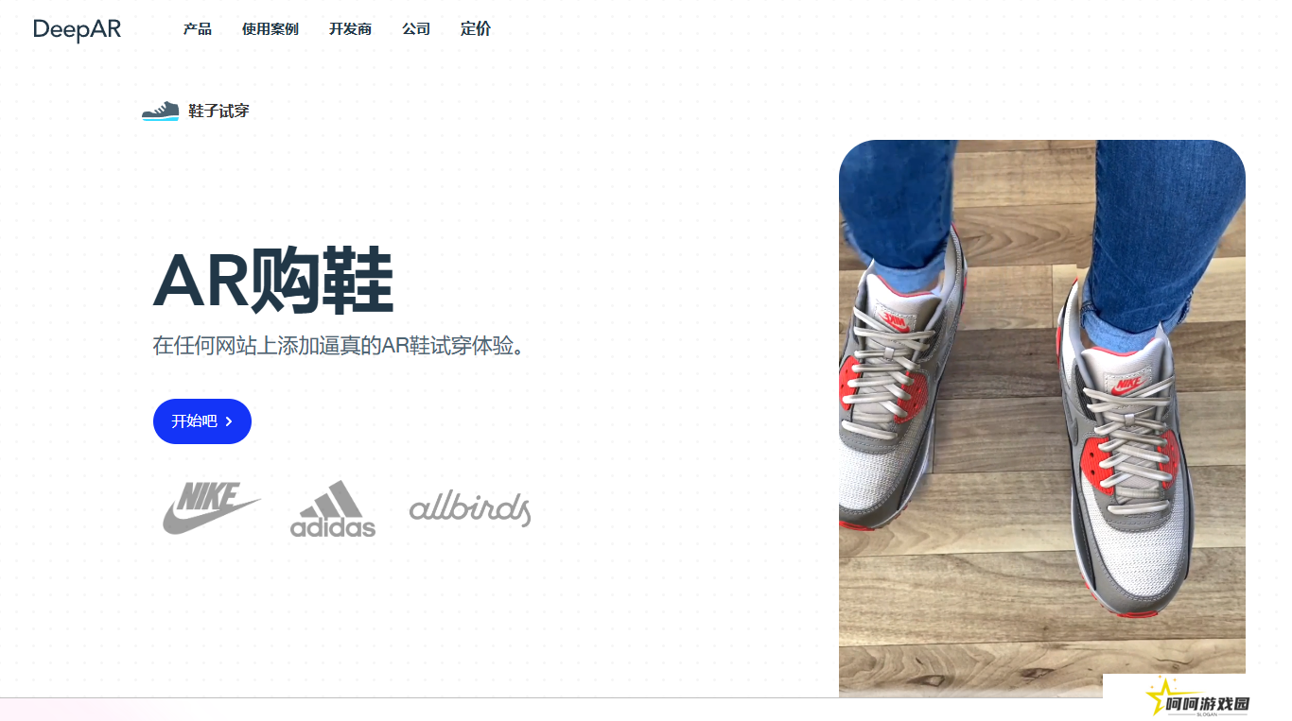Image resolution: width=1292 pixels, height=721 pixels.
Task: Open the 使用案例 menu item
Action: (x=271, y=29)
